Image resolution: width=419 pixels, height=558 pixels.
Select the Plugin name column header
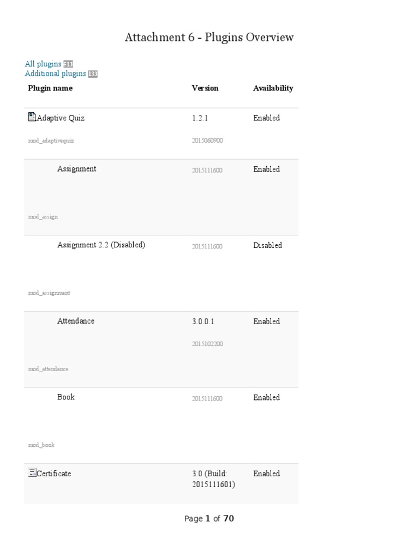(50, 88)
